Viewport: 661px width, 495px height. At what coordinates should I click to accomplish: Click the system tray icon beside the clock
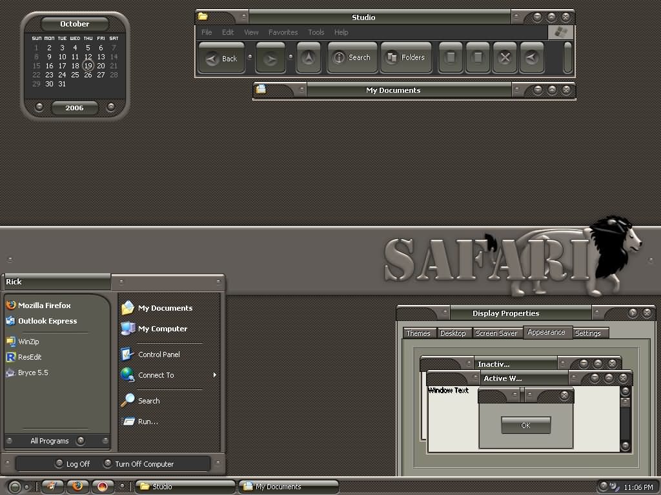coord(614,486)
